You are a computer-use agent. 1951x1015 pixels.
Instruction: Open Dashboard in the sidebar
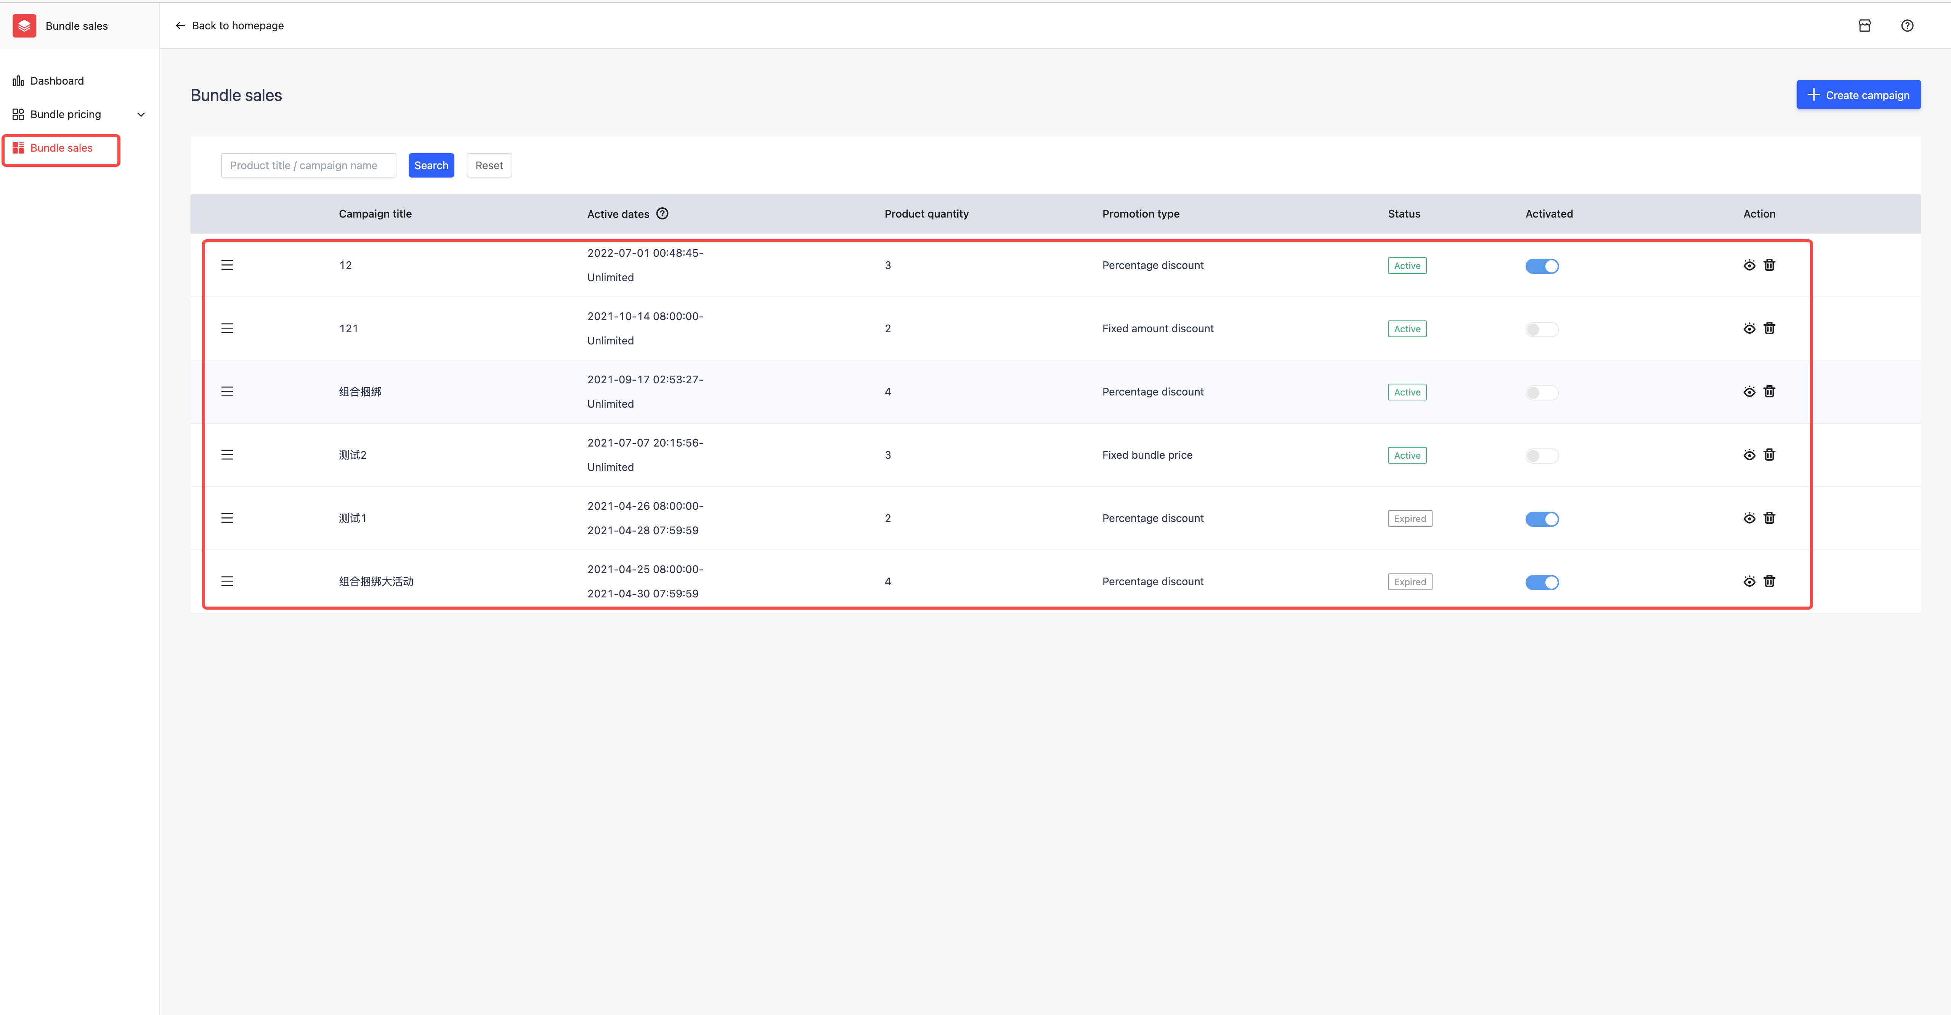tap(48, 81)
